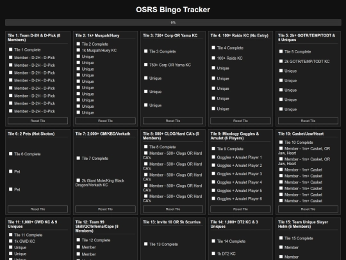The width and height of the screenshot is (346, 260).
Task: Click Tile 3: 750+ Corp OR Yama KC title
Action: point(170,35)
